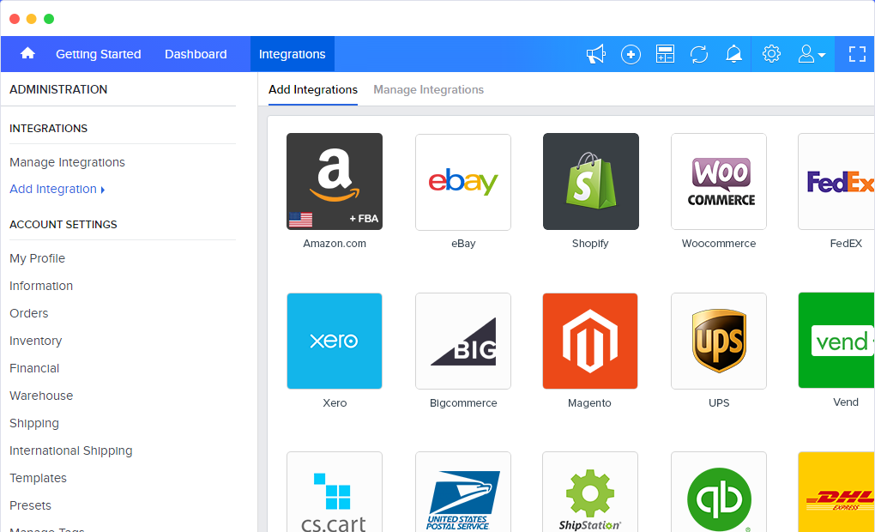
Task: Select the Vend integration tile
Action: click(x=836, y=341)
